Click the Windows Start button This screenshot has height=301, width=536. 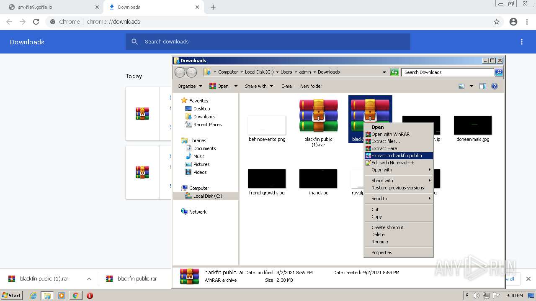pos(12,296)
